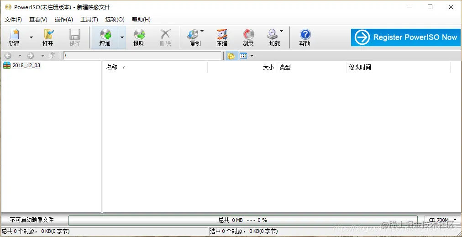Click the total capacity progress bar

243,220
